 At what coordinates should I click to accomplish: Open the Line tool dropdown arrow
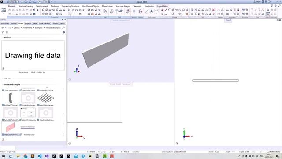[x=147, y=14]
